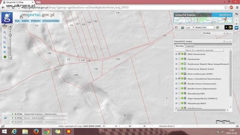Select the magnifier zoom-in tool in left toolbar
Screen dimensions: 240x135
(x=4, y=33)
